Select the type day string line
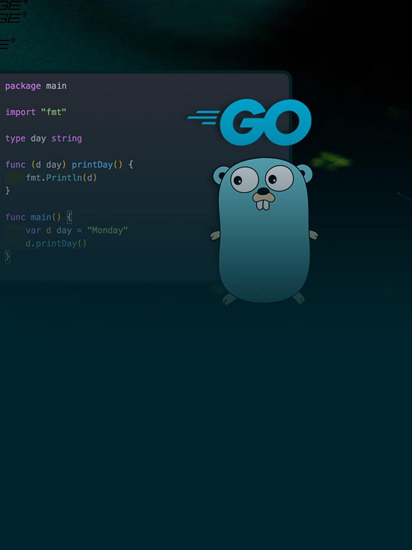Screen dimensions: 412x550 coord(43,138)
